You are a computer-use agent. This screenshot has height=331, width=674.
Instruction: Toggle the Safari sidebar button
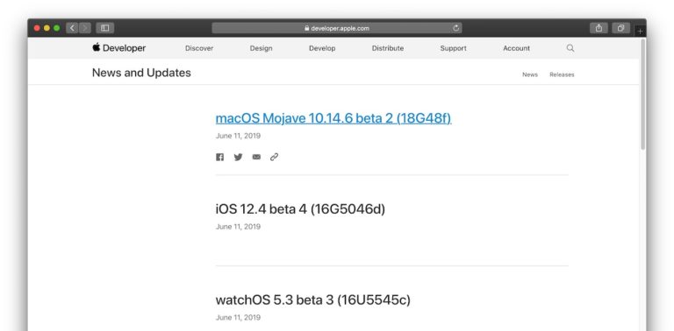tap(105, 28)
